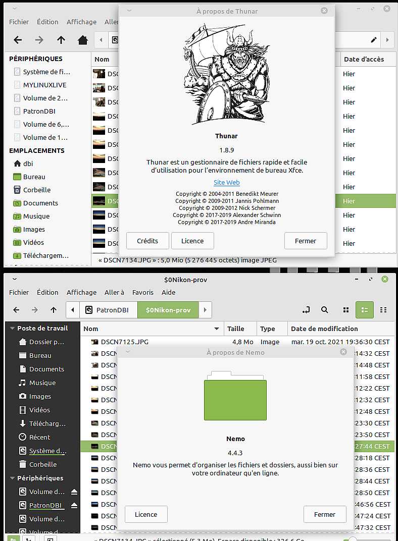
Task: Open the Site Web link
Action: 226,182
